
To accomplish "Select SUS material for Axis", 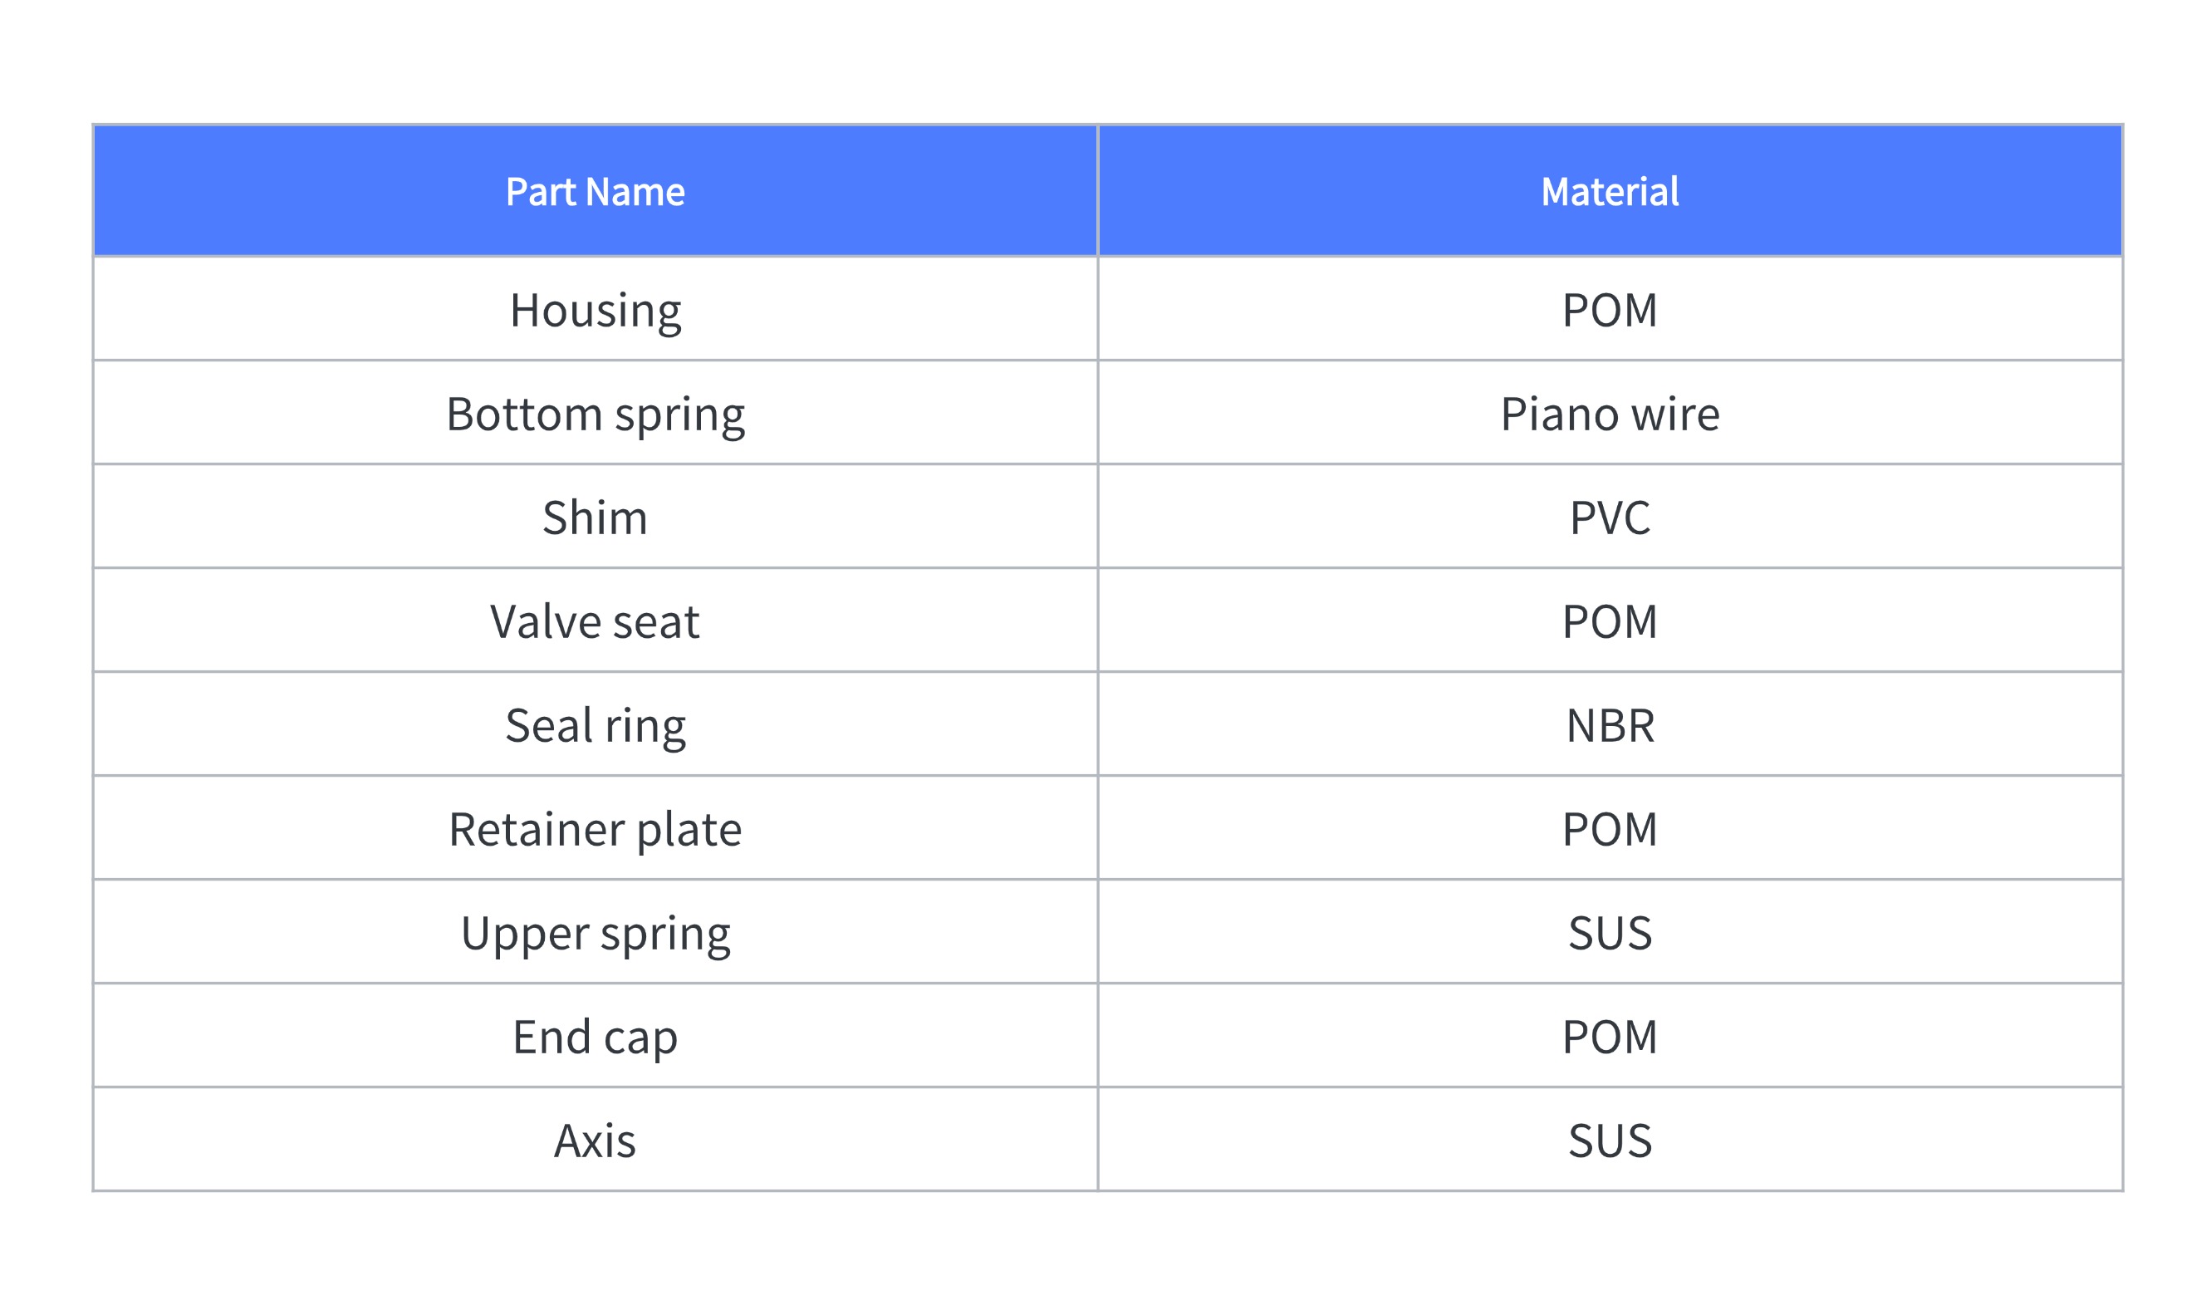I will 1610,1140.
